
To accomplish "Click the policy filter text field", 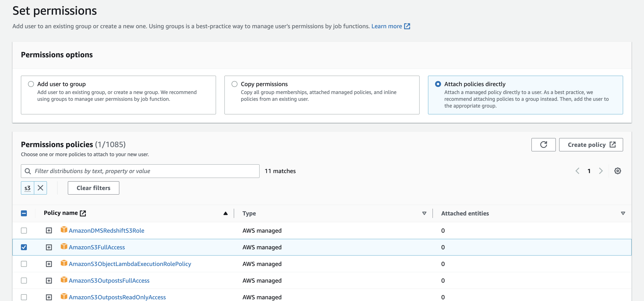I will (144, 171).
